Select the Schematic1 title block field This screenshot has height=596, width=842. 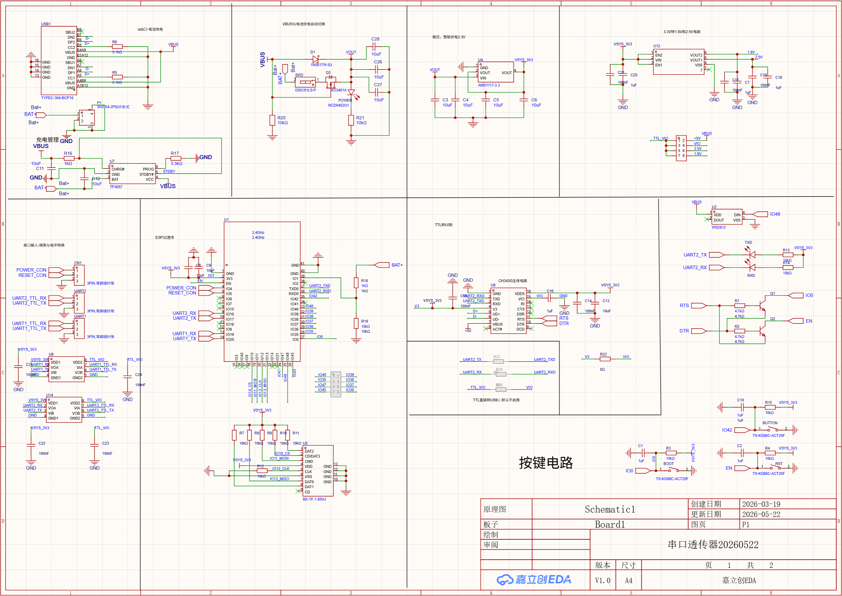coord(610,509)
